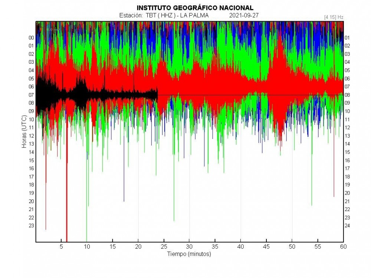Select the 5 minute tick on time axis
Viewport: 371px width, 278px height.
[61, 246]
